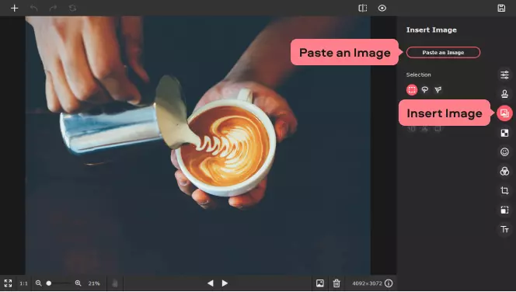The width and height of the screenshot is (516, 292).
Task: Select the clone stamp tool
Action: pyautogui.click(x=504, y=94)
